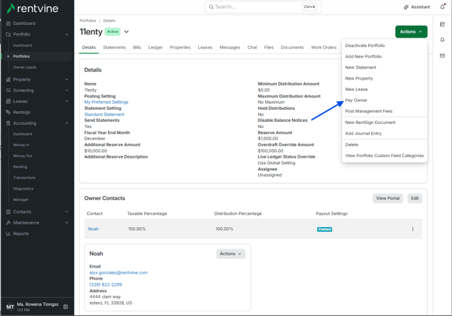Choose Deactivate Portfolio menu item

click(365, 45)
